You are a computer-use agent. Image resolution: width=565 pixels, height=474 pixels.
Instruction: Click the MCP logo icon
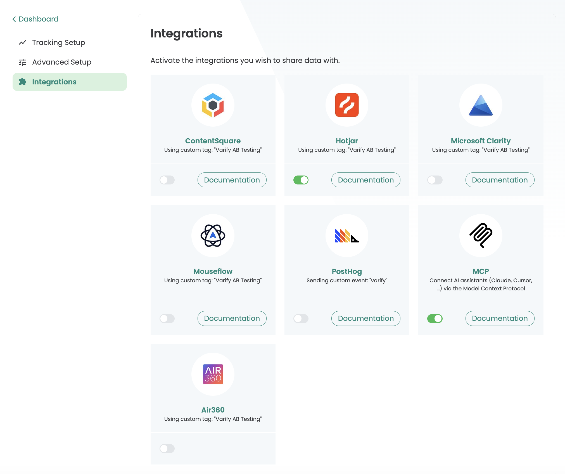tap(481, 235)
